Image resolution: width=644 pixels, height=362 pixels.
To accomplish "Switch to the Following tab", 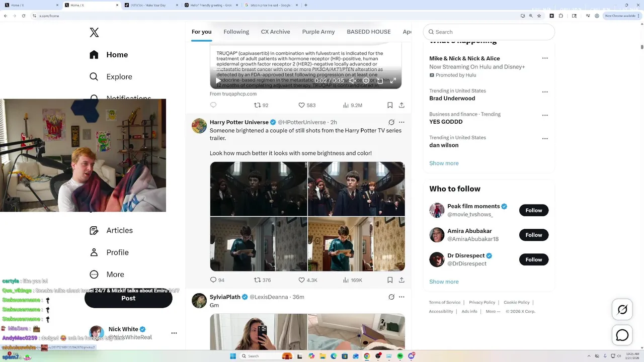I will [236, 32].
